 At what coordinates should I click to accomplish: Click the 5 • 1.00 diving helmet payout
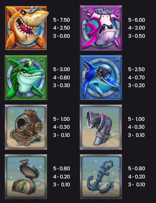tap(61, 119)
